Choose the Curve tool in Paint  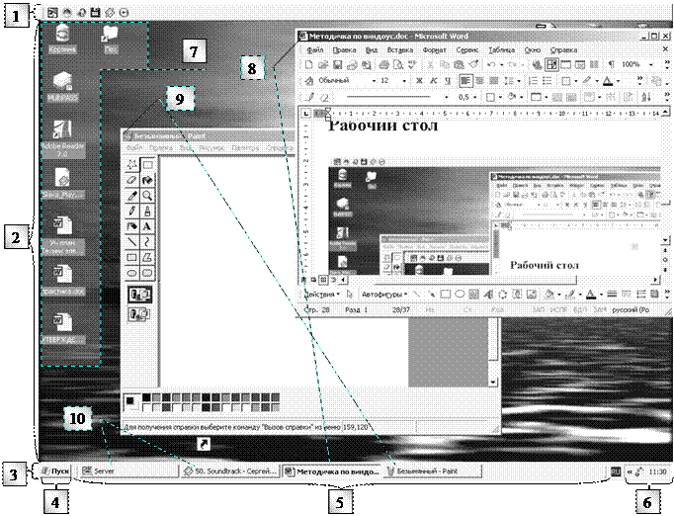147,242
